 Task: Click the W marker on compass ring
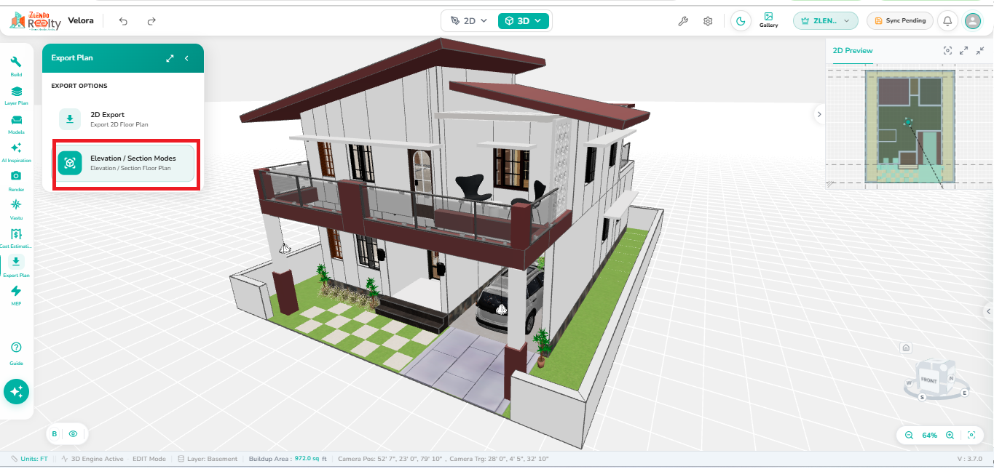[909, 382]
